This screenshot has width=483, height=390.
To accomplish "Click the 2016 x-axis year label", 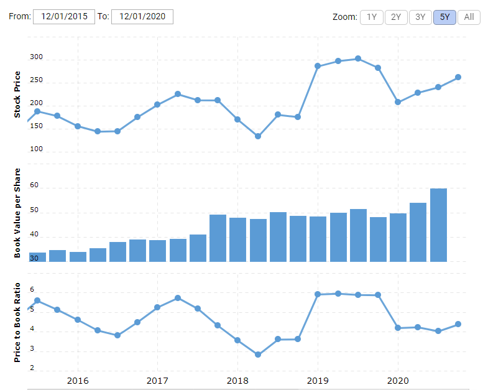I will [x=77, y=381].
